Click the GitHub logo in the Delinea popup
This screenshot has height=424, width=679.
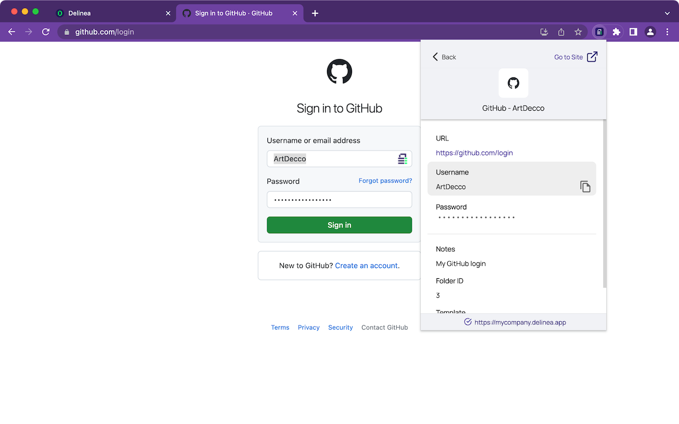(513, 83)
